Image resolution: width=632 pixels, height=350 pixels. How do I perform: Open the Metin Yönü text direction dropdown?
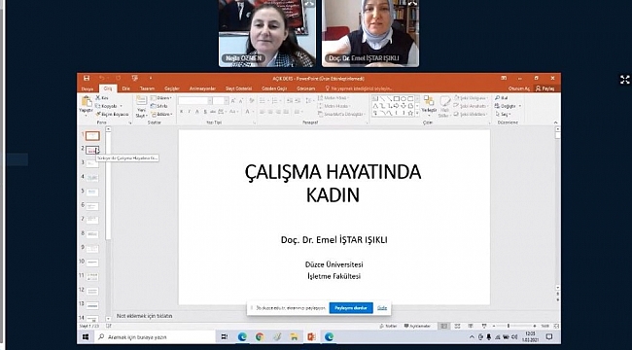[333, 98]
